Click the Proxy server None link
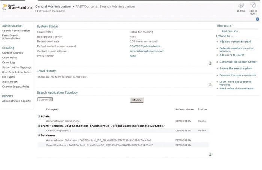The height and width of the screenshot is (170, 262). (132, 56)
